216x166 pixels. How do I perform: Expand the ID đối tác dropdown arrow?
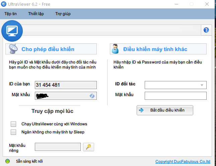pos(202,85)
